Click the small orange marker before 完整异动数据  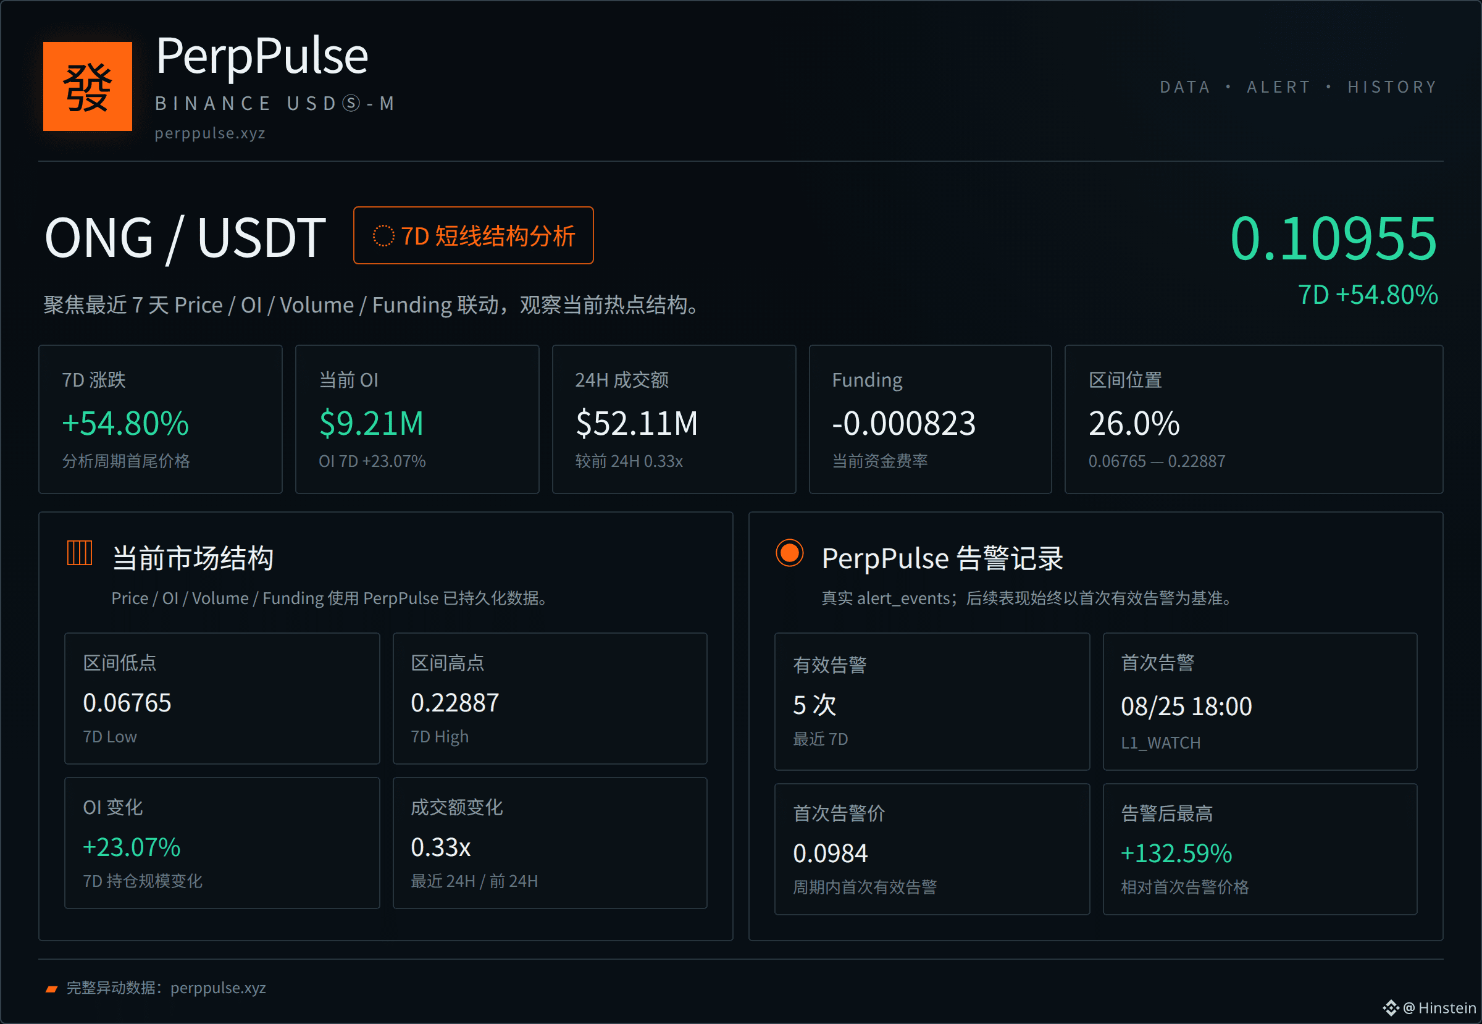click(51, 989)
